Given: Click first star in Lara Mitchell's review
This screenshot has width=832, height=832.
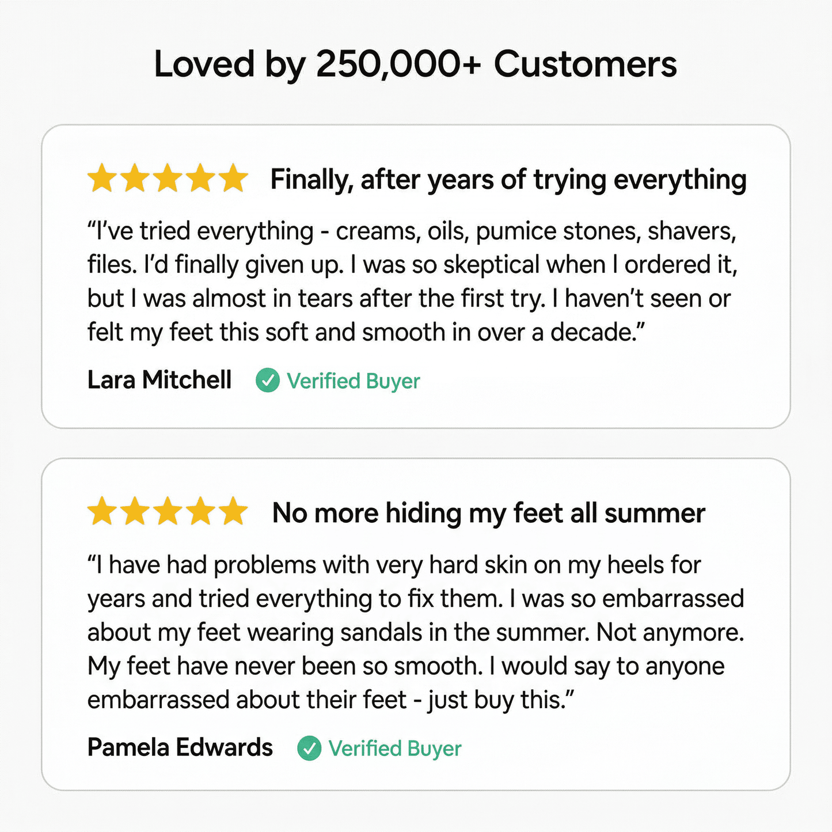Looking at the screenshot, I should point(102,178).
